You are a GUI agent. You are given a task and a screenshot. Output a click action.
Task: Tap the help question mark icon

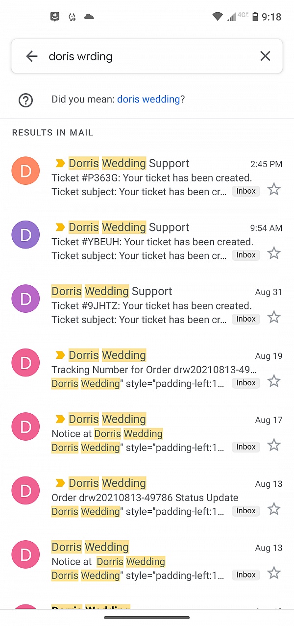pos(25,100)
